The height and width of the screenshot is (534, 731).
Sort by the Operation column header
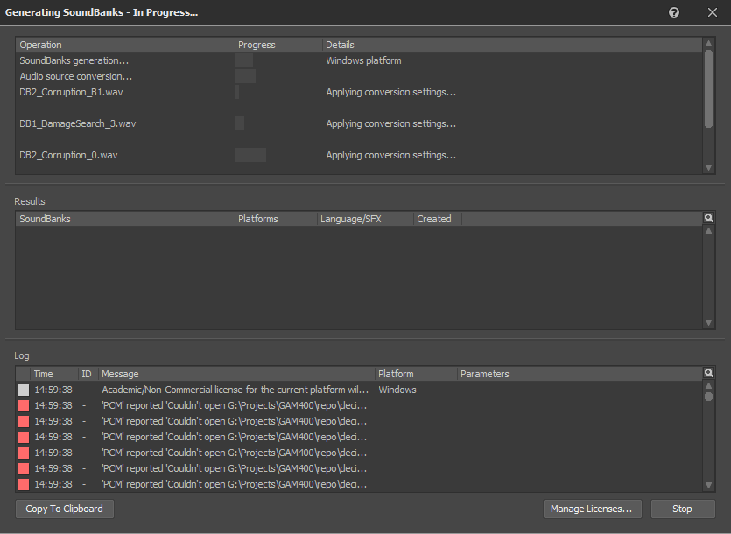pyautogui.click(x=125, y=45)
